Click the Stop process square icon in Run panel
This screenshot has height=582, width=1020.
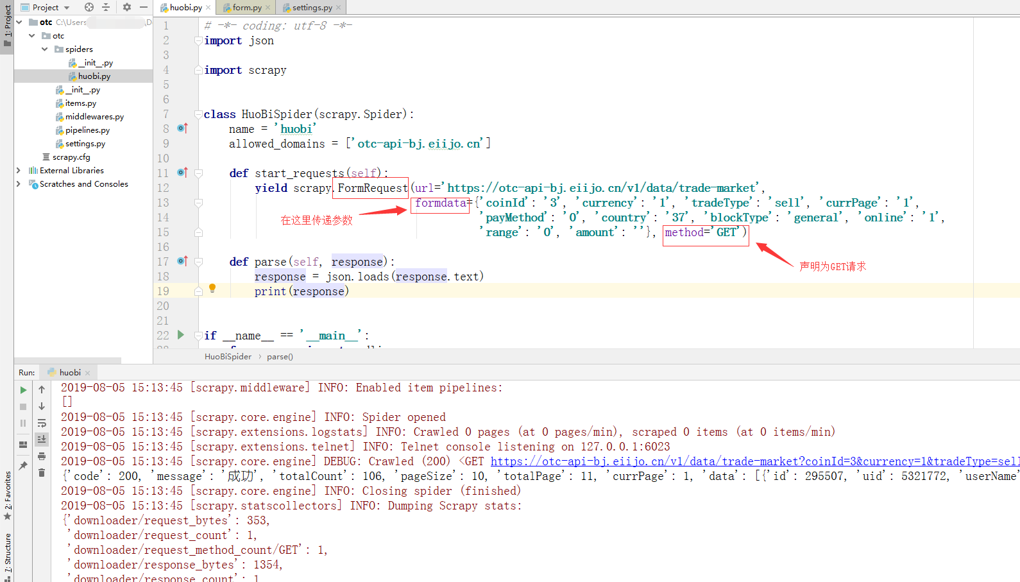(x=23, y=407)
